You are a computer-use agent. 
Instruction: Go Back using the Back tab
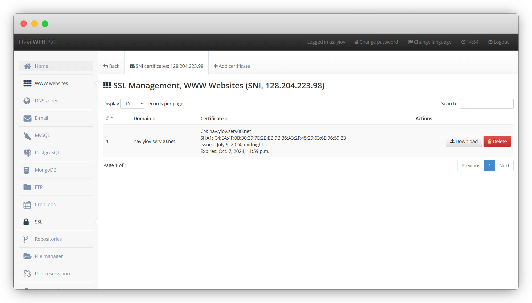point(111,66)
